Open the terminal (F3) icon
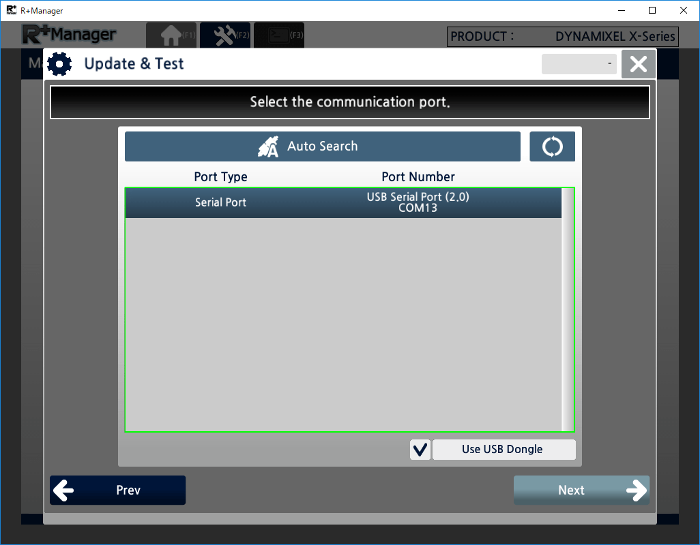The height and width of the screenshot is (545, 700). coord(279,35)
